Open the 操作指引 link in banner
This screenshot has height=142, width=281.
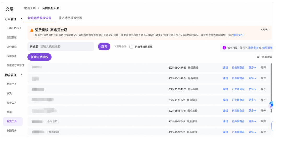[x=238, y=35]
